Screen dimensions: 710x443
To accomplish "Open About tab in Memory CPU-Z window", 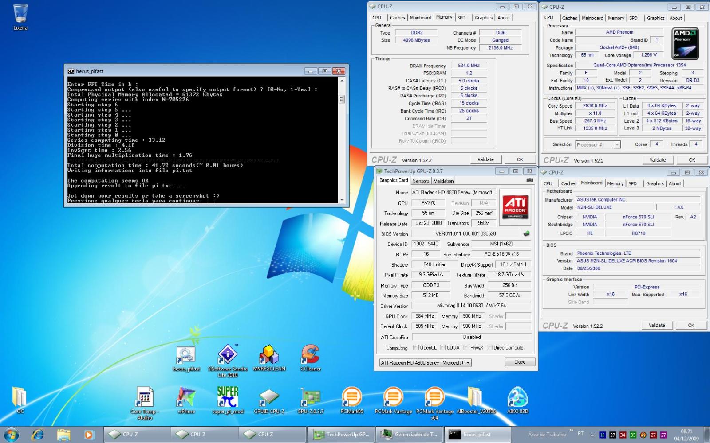I will pyautogui.click(x=504, y=18).
